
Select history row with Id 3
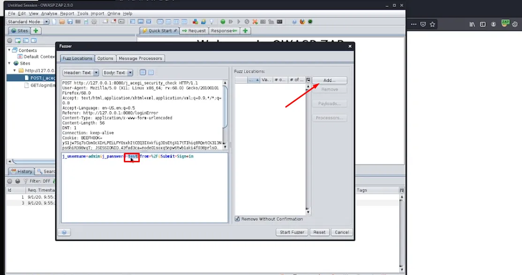point(30,203)
